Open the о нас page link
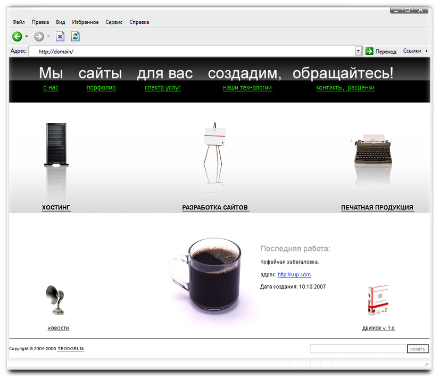The image size is (439, 380). pyautogui.click(x=51, y=88)
